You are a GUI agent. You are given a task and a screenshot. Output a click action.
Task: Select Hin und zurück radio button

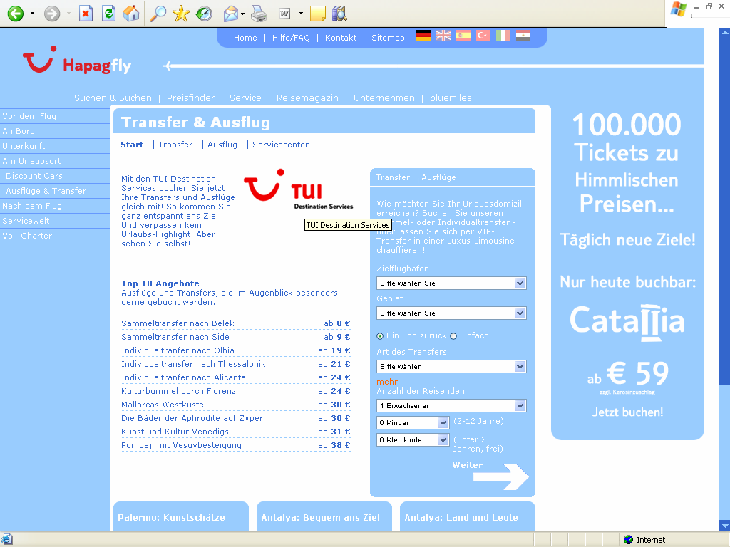[x=380, y=336]
